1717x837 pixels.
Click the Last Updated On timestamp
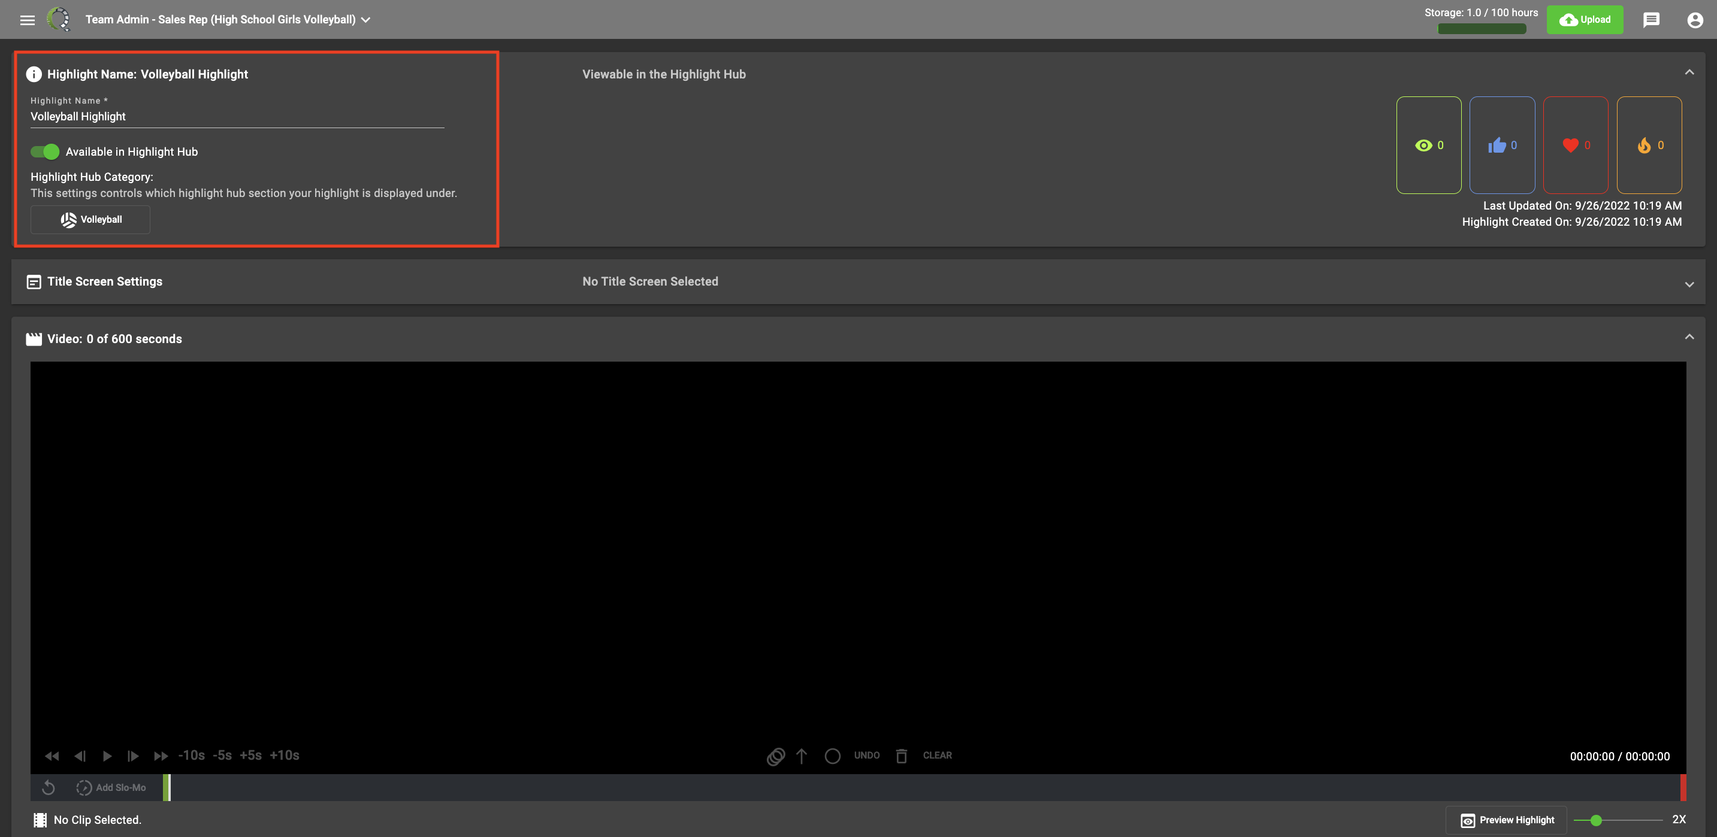pyautogui.click(x=1582, y=206)
